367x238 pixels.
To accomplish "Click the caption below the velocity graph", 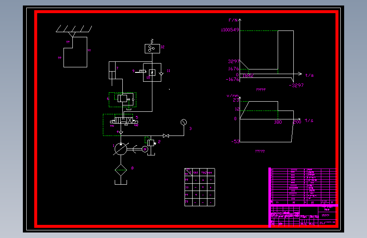I will pos(260,151).
